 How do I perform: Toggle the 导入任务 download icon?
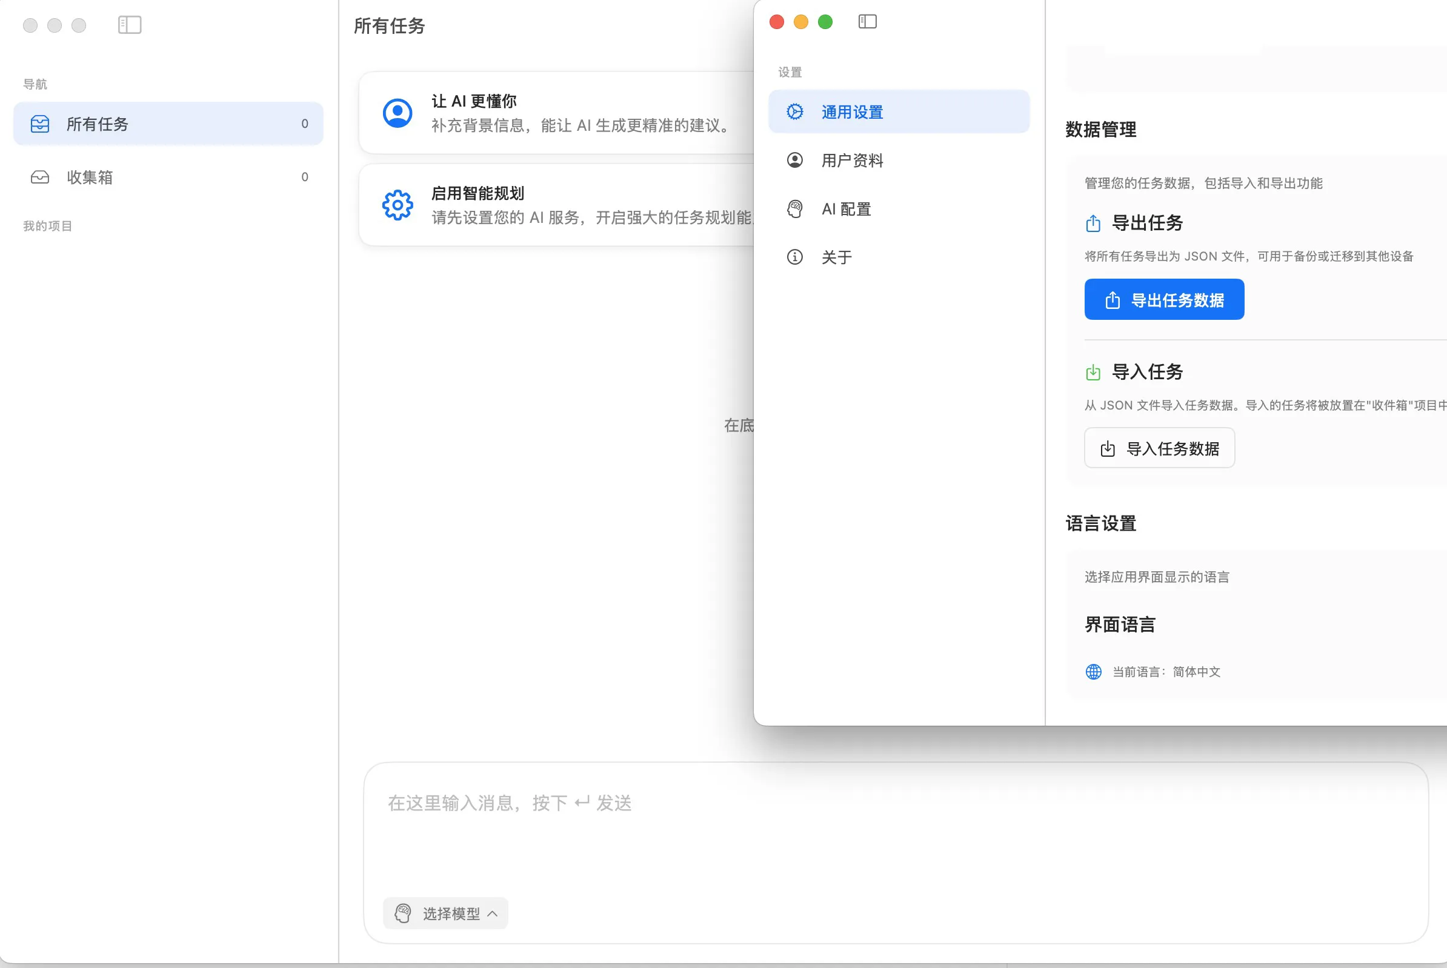(1093, 372)
